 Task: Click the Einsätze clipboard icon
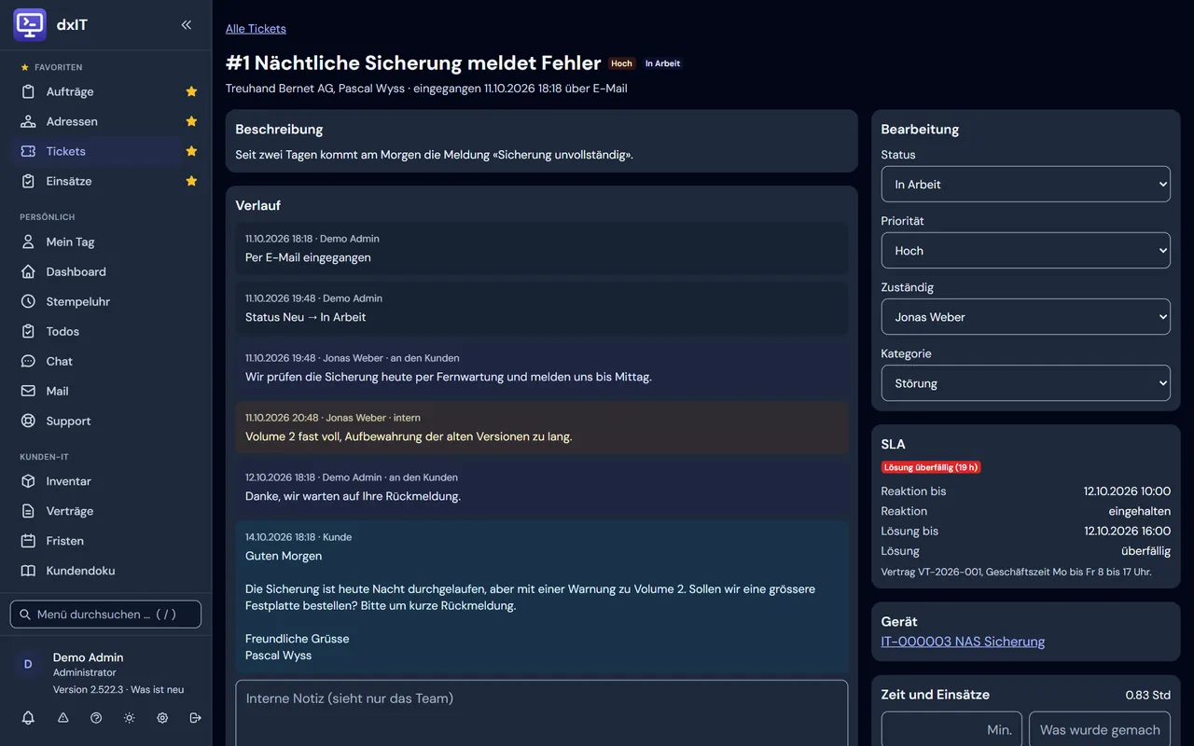[28, 181]
